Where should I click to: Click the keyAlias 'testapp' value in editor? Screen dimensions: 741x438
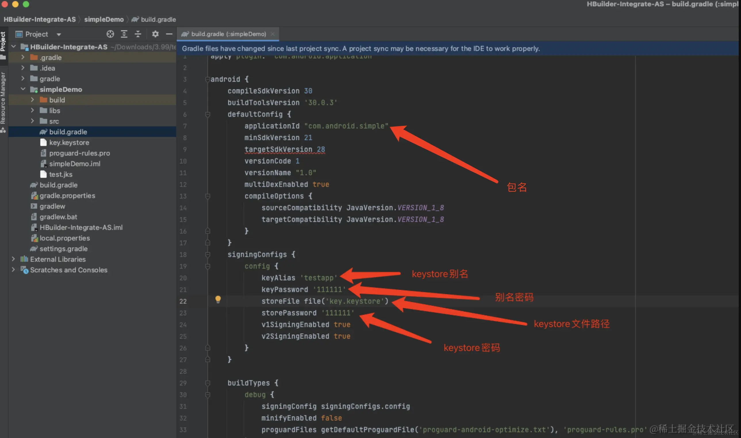click(318, 278)
